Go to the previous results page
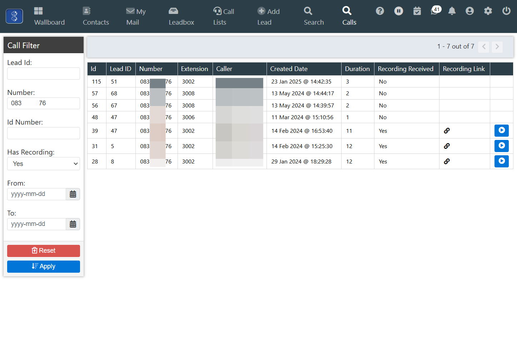The height and width of the screenshot is (353, 517). (x=484, y=47)
